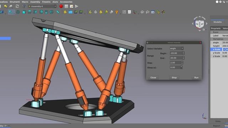Screen dimensions: 228x128
Task: Click the blue folder group icon
Action: click(x=71, y=12)
